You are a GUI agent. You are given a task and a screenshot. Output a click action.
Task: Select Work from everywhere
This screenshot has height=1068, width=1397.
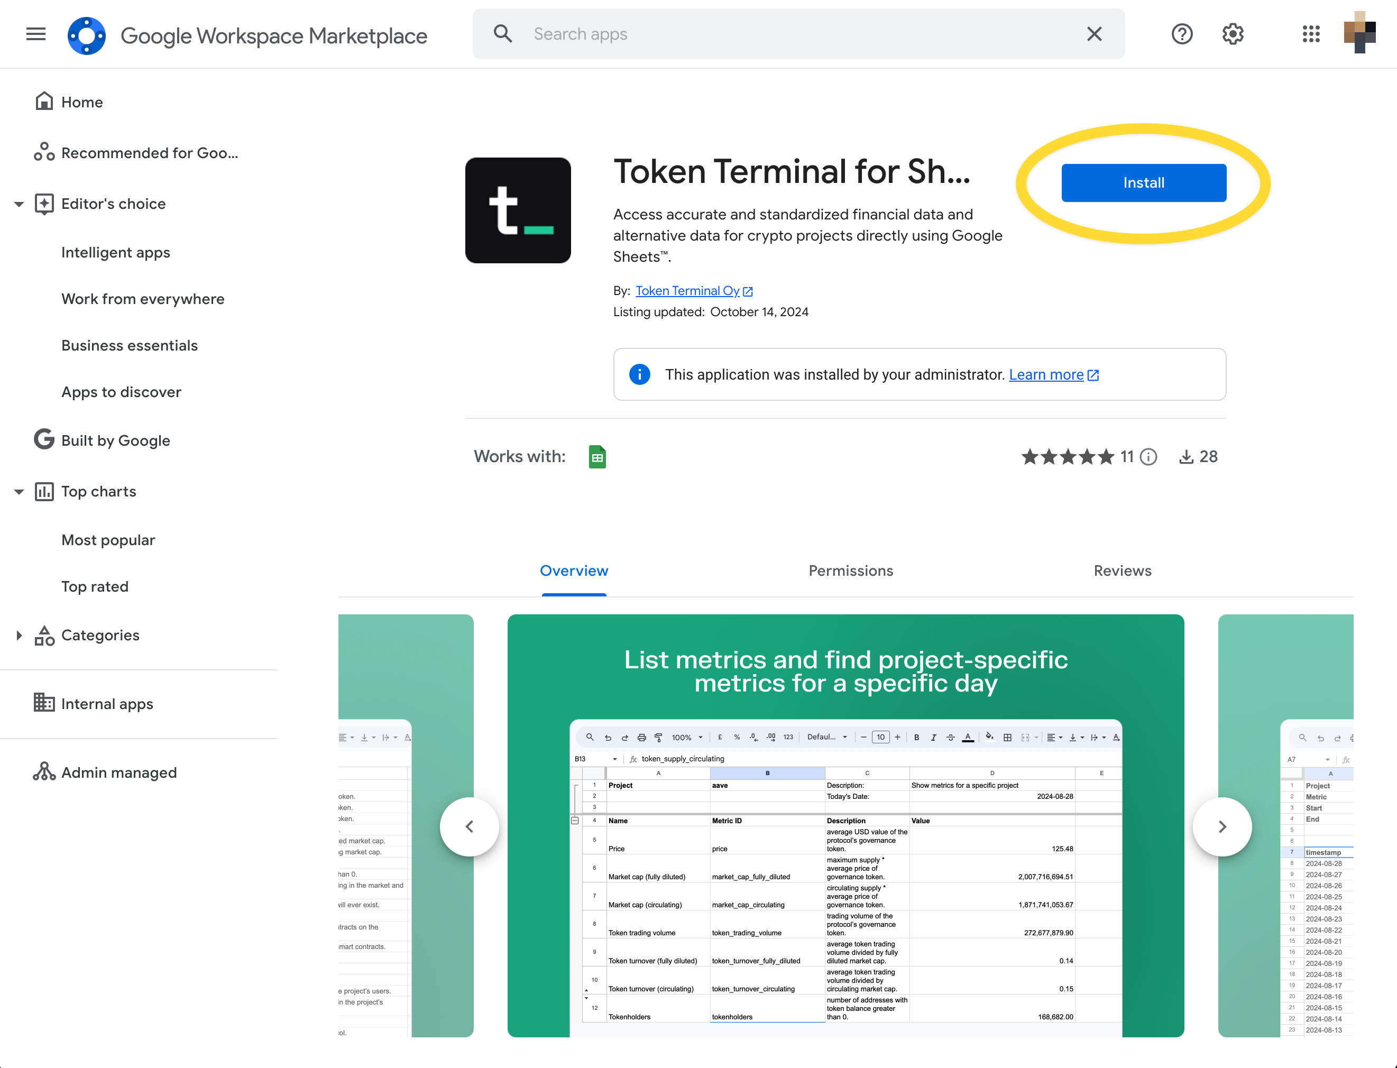click(143, 299)
